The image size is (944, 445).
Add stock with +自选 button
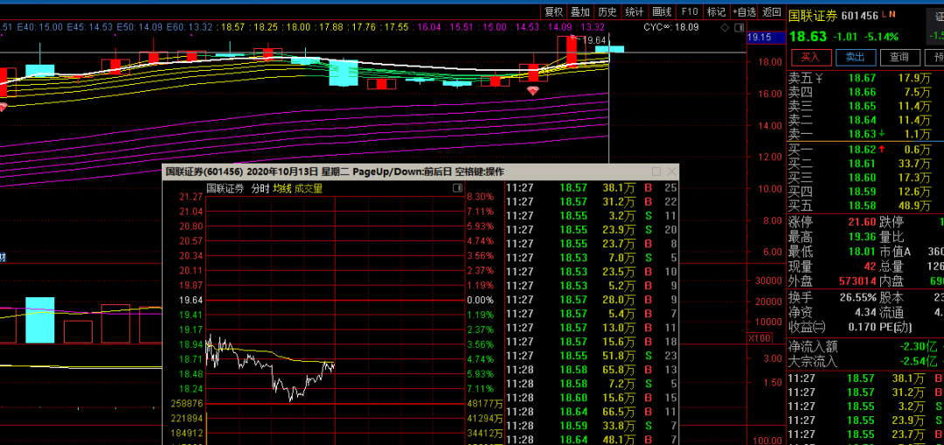point(744,11)
